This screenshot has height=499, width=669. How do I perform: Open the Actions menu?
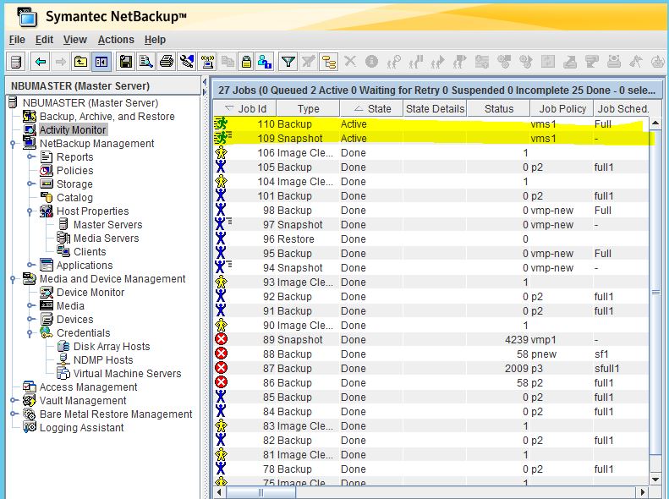[x=116, y=40]
